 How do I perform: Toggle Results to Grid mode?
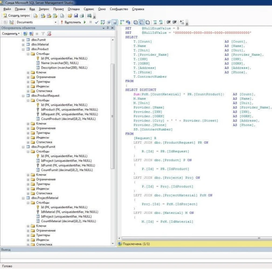click(x=142, y=22)
